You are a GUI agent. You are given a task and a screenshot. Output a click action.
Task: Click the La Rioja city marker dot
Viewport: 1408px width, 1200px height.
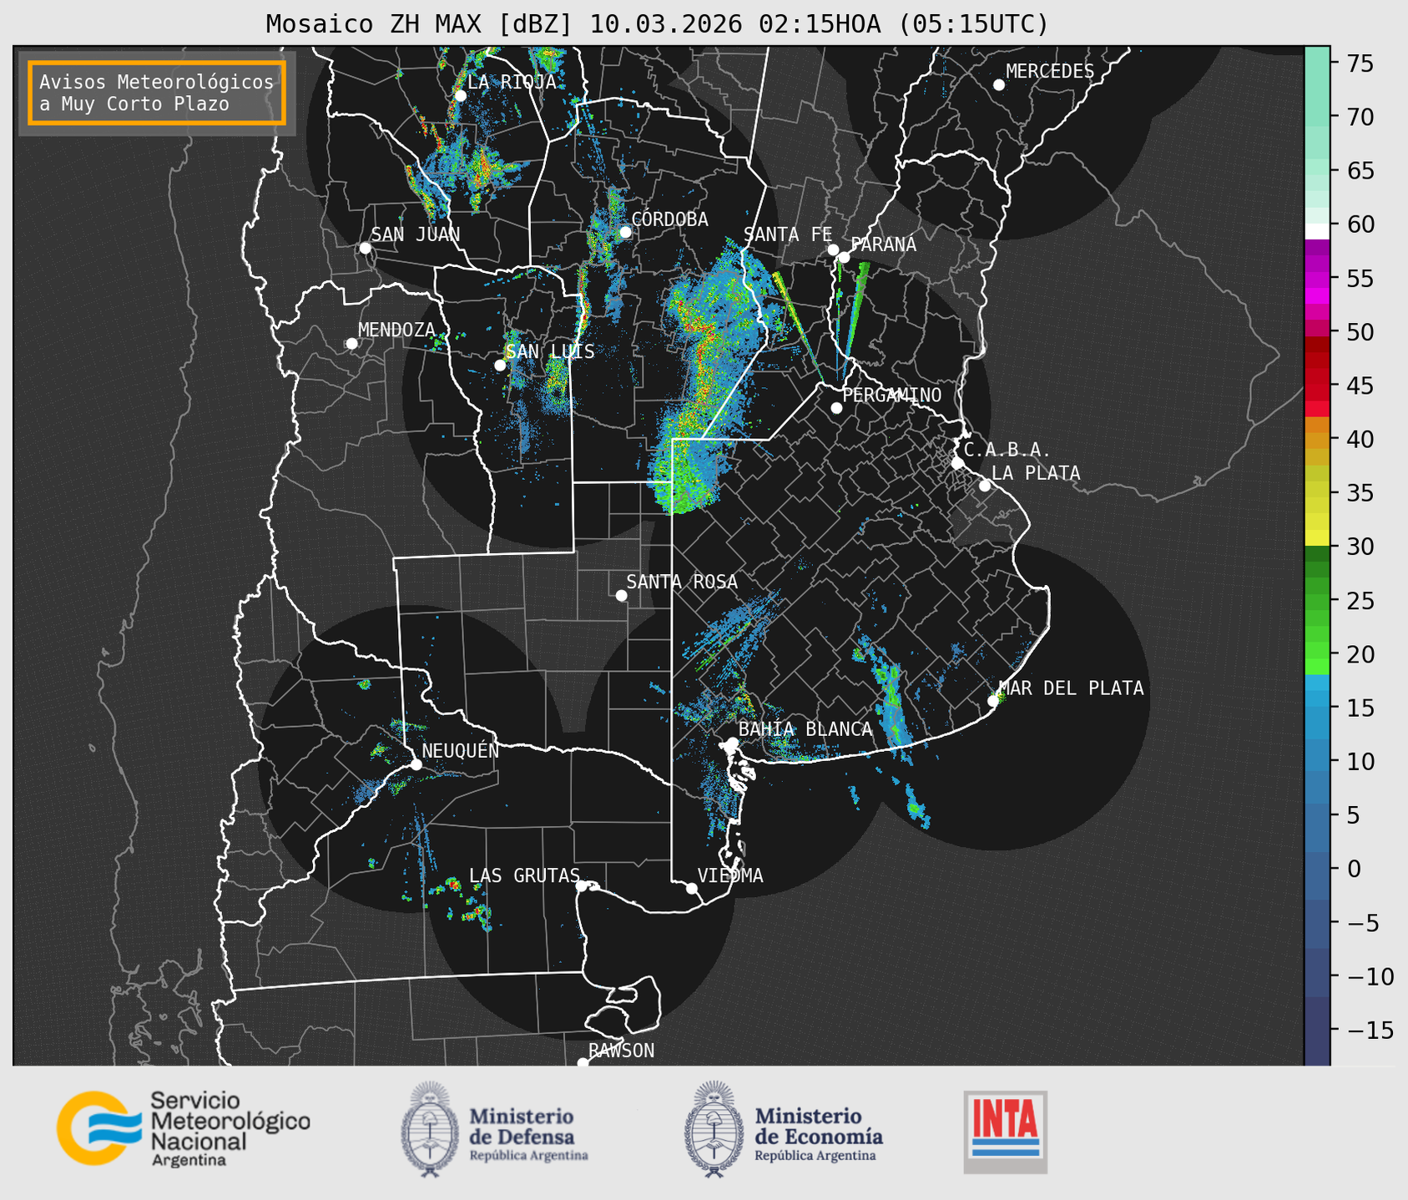point(460,95)
